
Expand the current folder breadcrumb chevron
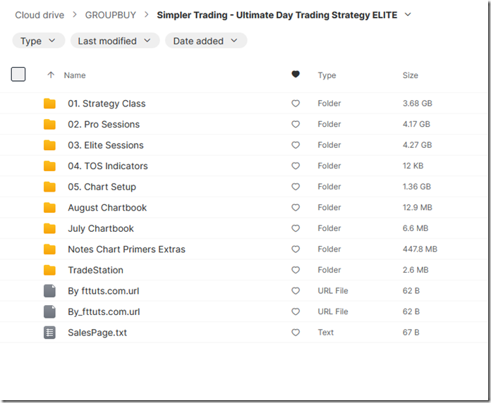tap(408, 15)
